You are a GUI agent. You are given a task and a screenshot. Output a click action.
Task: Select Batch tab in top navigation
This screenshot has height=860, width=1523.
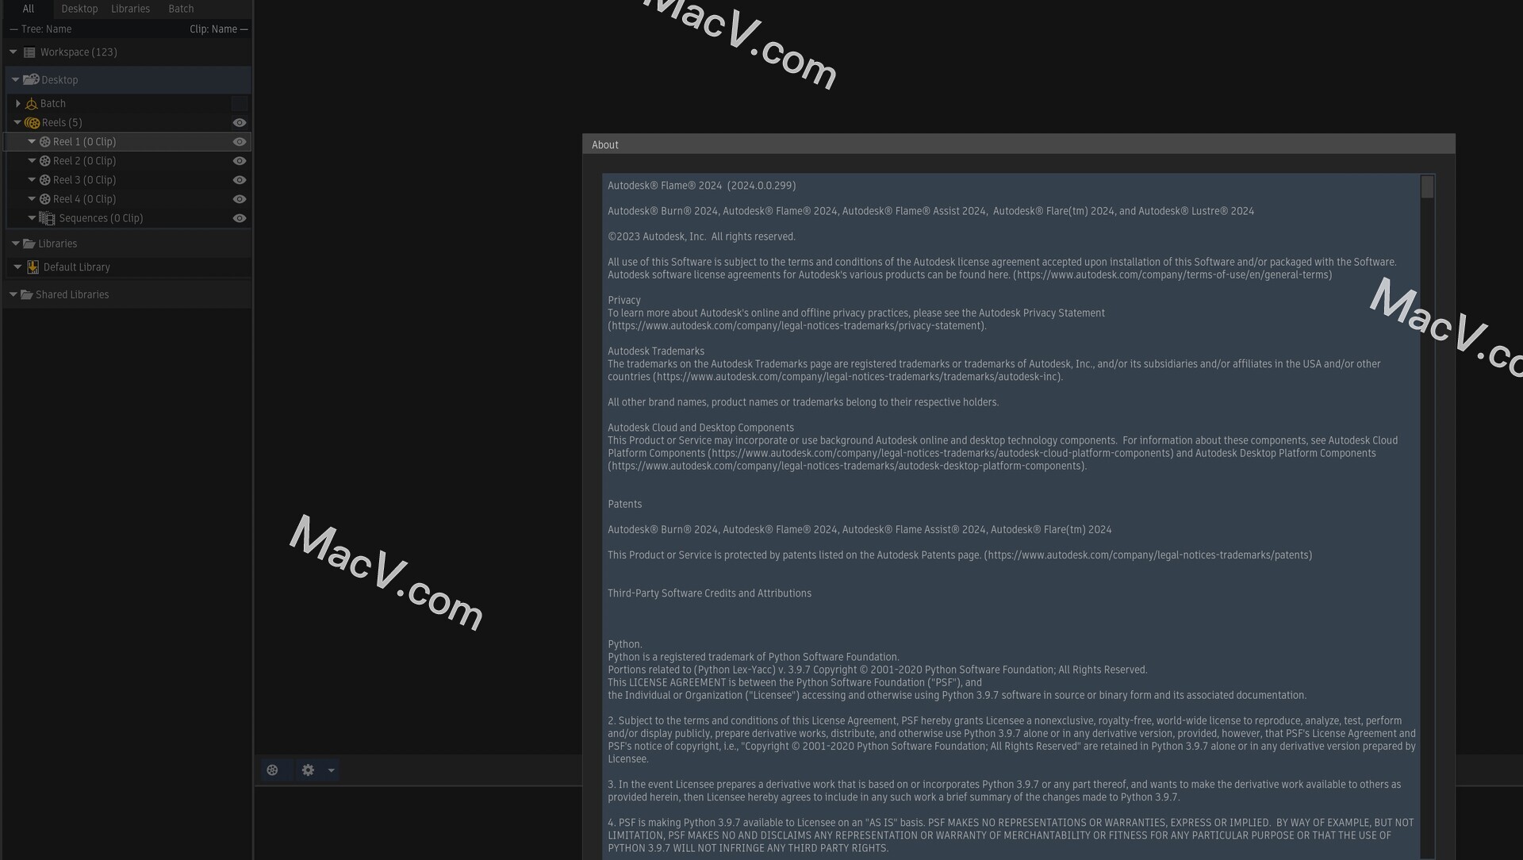tap(180, 9)
